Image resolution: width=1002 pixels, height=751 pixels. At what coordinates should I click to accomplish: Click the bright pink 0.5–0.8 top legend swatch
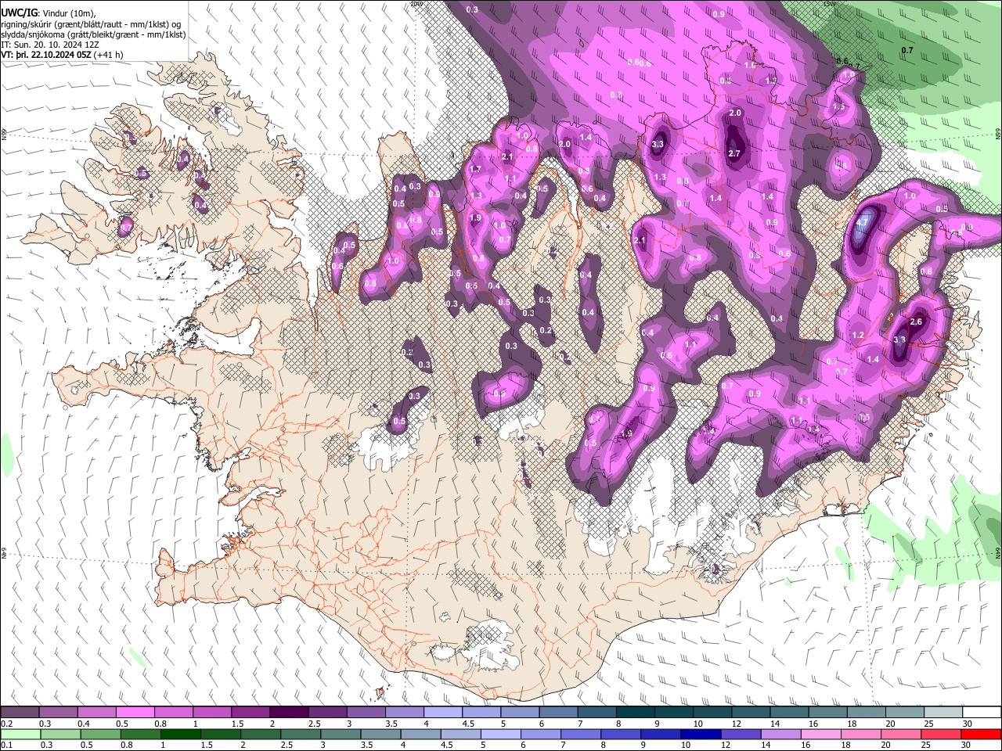[135, 713]
